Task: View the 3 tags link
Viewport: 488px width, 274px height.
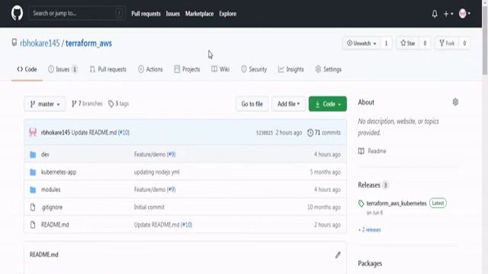Action: pos(118,104)
